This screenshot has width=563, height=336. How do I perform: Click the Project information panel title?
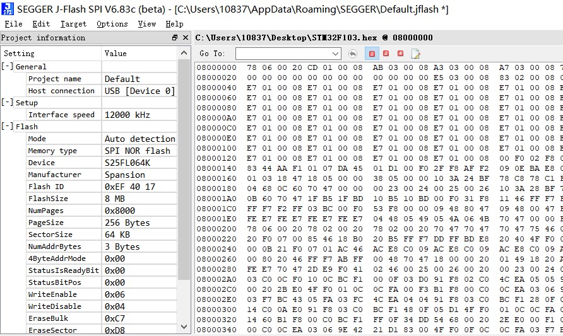click(x=43, y=38)
